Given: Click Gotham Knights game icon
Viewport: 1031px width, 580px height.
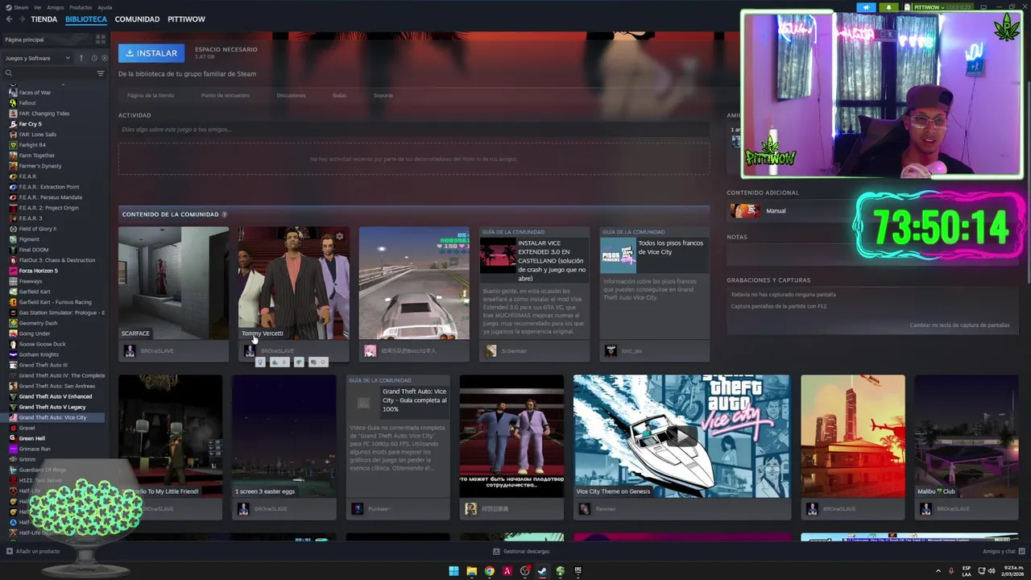Looking at the screenshot, I should [13, 354].
